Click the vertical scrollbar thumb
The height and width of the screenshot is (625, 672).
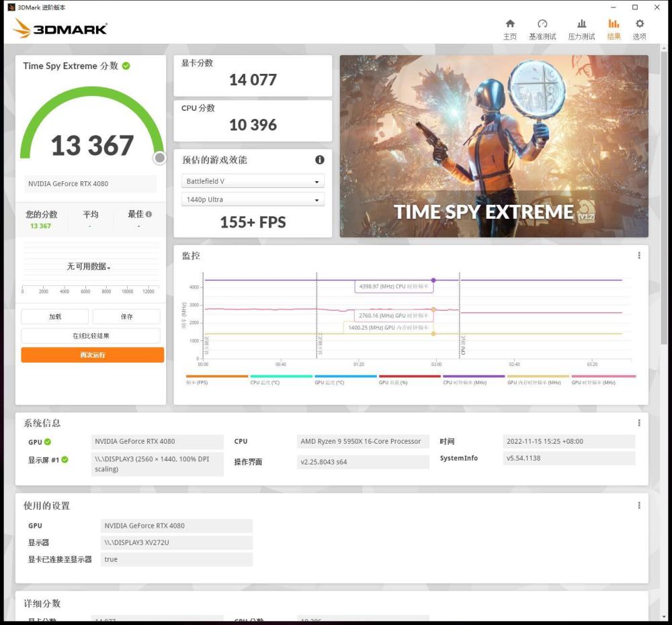pyautogui.click(x=664, y=197)
